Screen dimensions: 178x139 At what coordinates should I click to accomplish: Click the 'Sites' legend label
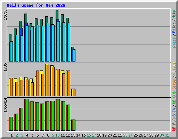coord(174,84)
